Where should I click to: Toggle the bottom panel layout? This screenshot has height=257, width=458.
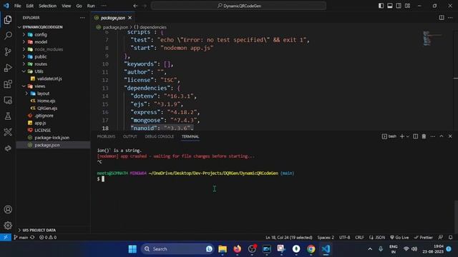(x=389, y=6)
